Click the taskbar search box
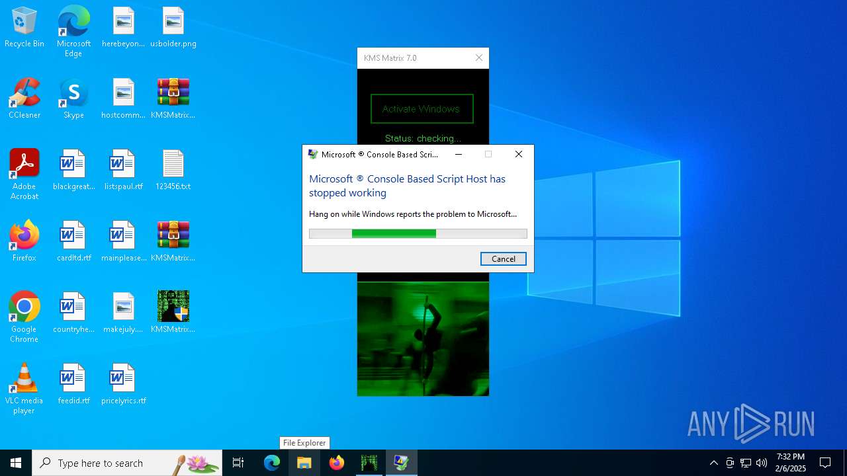The height and width of the screenshot is (476, 847). click(127, 463)
